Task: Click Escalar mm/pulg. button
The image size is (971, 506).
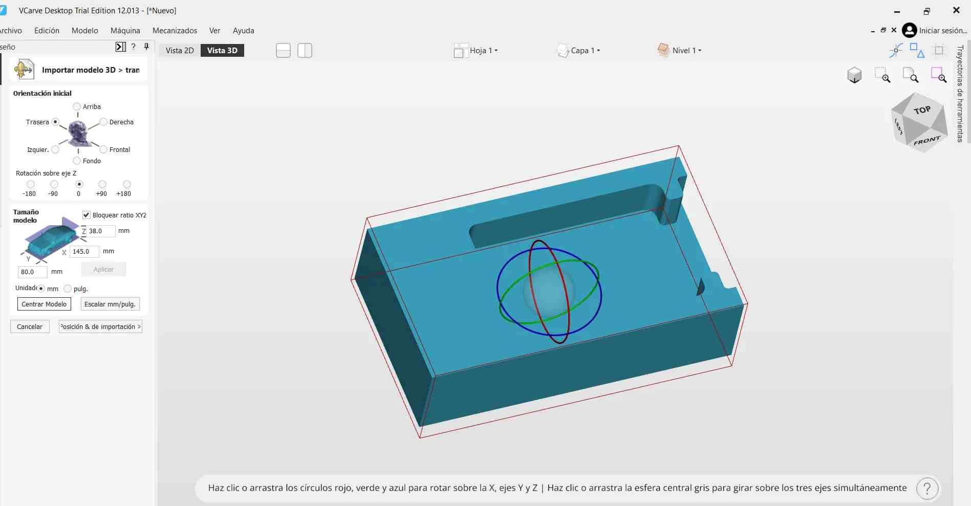Action: [x=110, y=304]
